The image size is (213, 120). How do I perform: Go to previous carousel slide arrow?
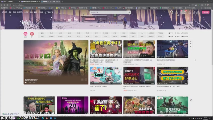click(x=82, y=80)
